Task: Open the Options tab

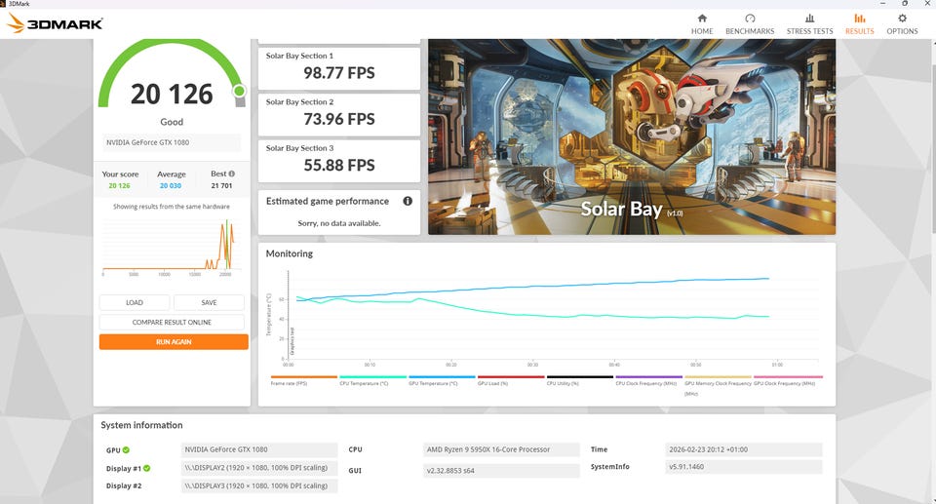Action: coord(902,24)
